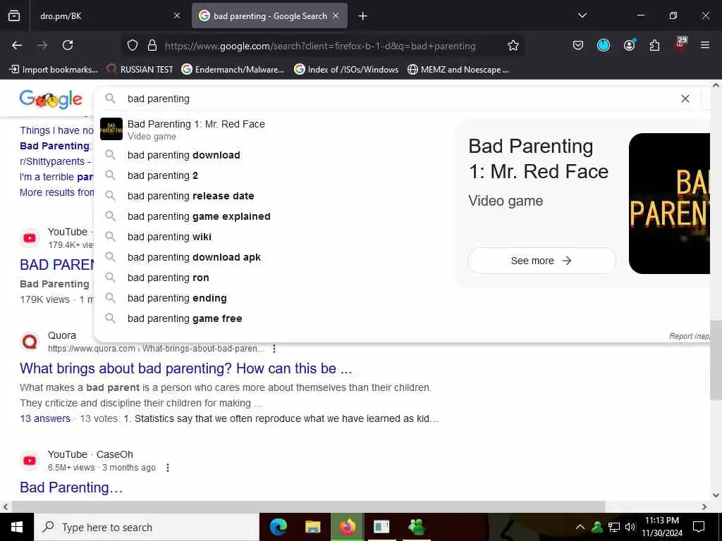The width and height of the screenshot is (722, 541).
Task: Click the Windows taskbar search box
Action: pos(147,527)
